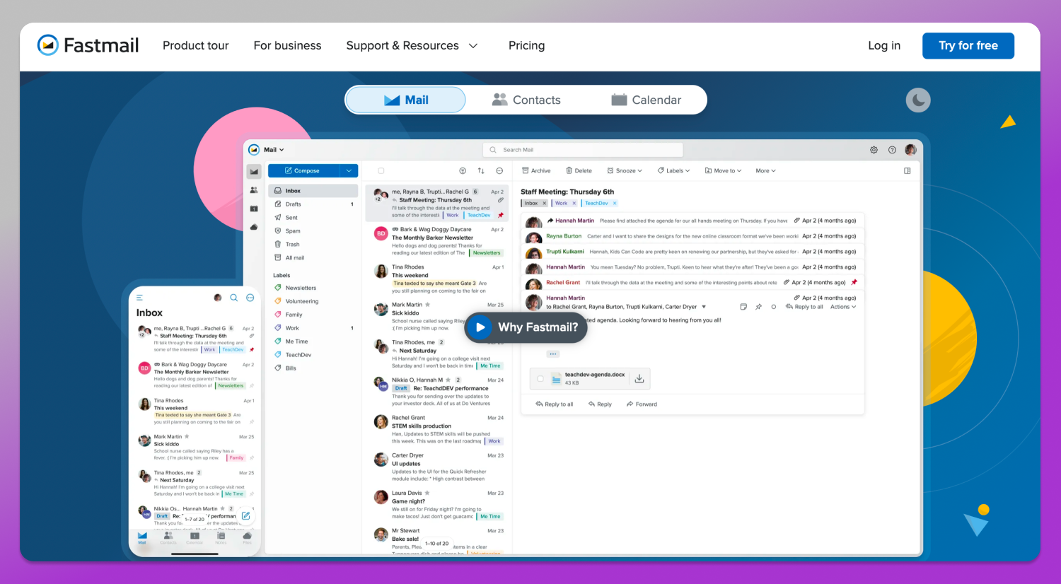Click the Log in link
1061x584 pixels.
pos(884,45)
